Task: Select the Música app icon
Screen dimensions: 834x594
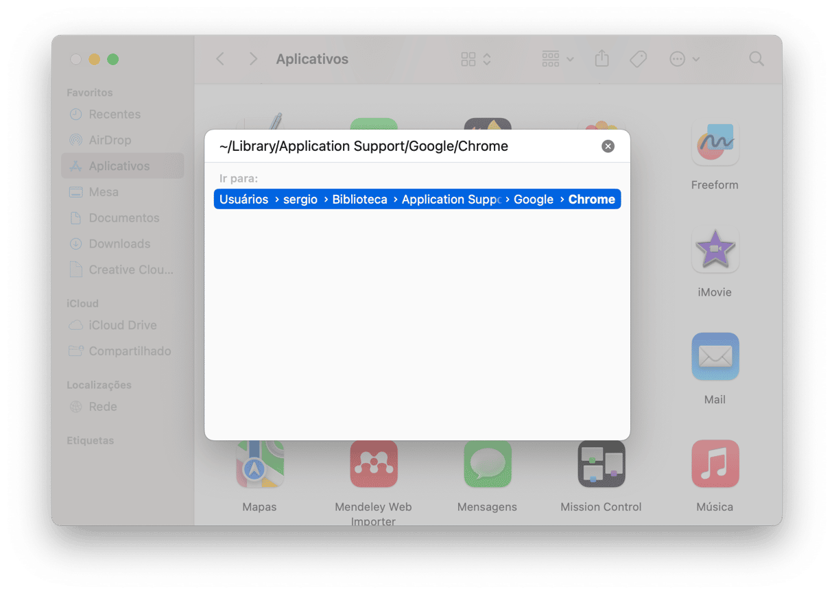Action: pyautogui.click(x=715, y=464)
